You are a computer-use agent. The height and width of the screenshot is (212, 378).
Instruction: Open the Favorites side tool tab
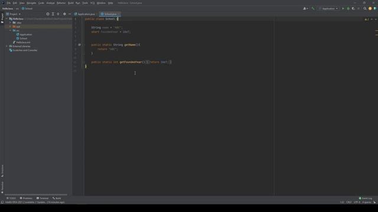2,187
